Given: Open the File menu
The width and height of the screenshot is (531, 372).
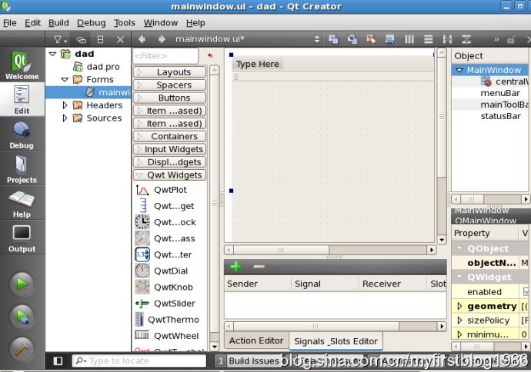Looking at the screenshot, I should (x=10, y=22).
